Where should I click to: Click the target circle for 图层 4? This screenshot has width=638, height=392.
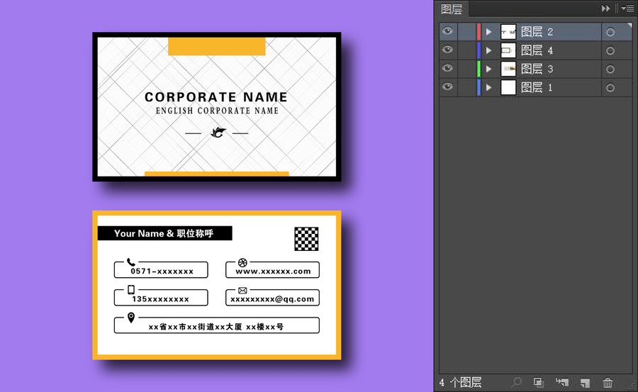(610, 50)
